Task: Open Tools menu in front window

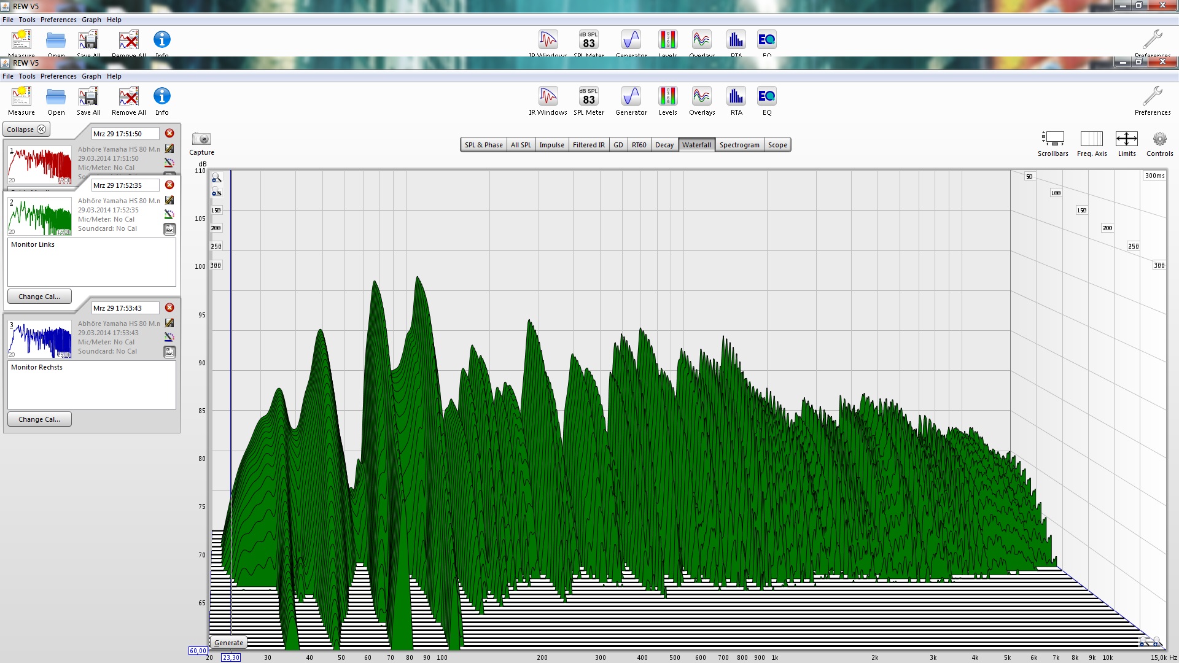Action: 27,76
